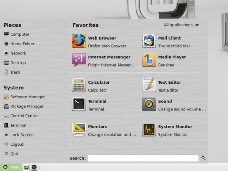Click 'Web Browser' bold title
This screenshot has height=171, width=228.
tap(102, 38)
